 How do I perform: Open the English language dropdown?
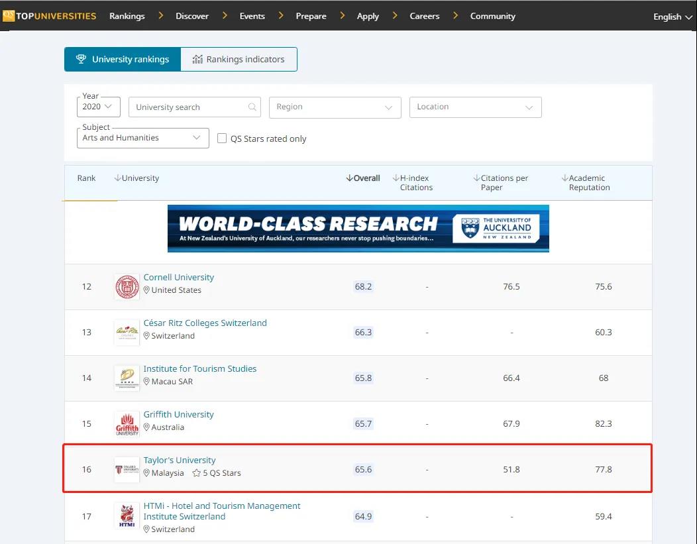672,17
